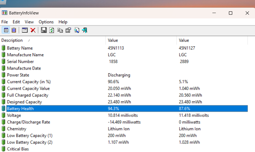
Task: Click the red X delete icon
Action: pos(33,30)
